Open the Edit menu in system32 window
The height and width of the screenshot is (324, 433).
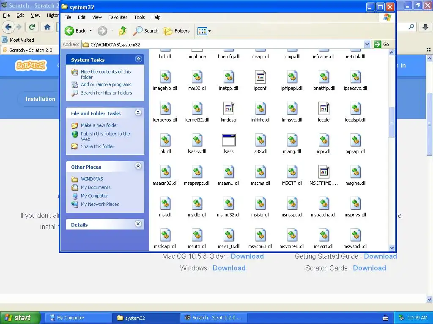click(82, 17)
